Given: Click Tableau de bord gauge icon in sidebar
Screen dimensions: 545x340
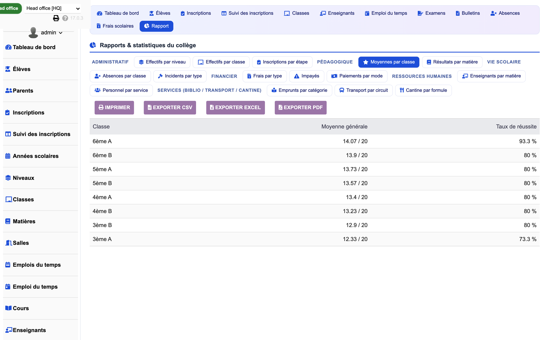Looking at the screenshot, I should click(8, 47).
